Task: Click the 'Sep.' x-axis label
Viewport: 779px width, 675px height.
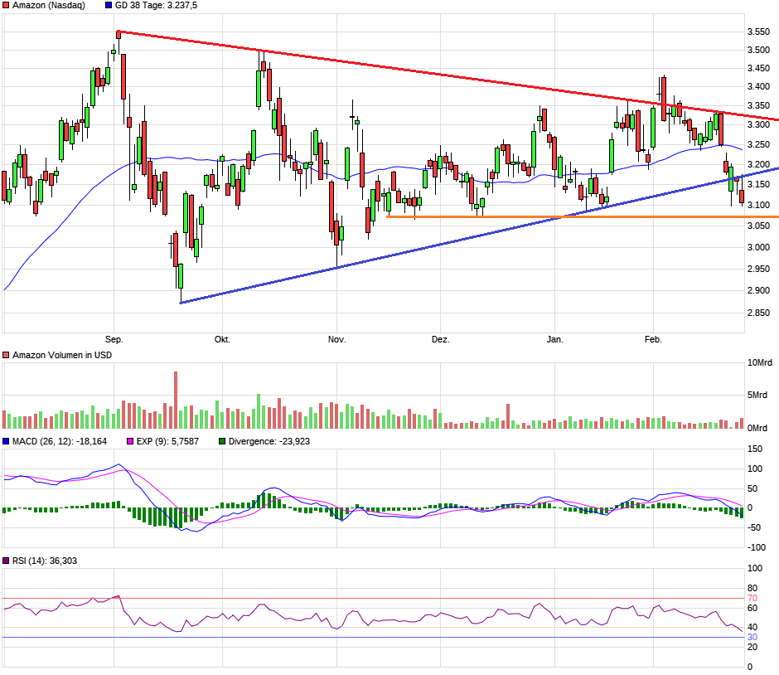Action: [114, 339]
